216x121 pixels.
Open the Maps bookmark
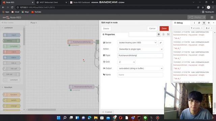point(25,12)
